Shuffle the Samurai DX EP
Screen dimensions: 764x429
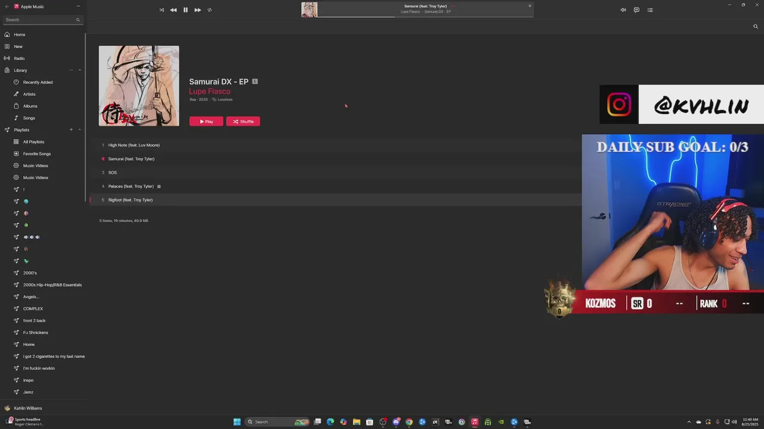click(243, 122)
